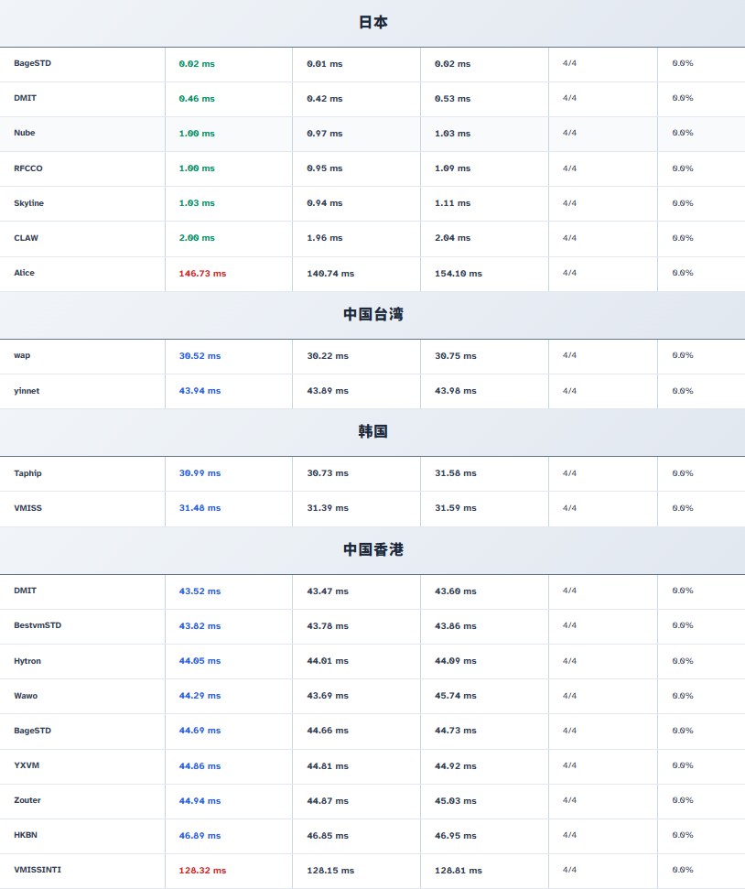Select the Skyline provider row label
This screenshot has width=745, height=889.
point(28,203)
